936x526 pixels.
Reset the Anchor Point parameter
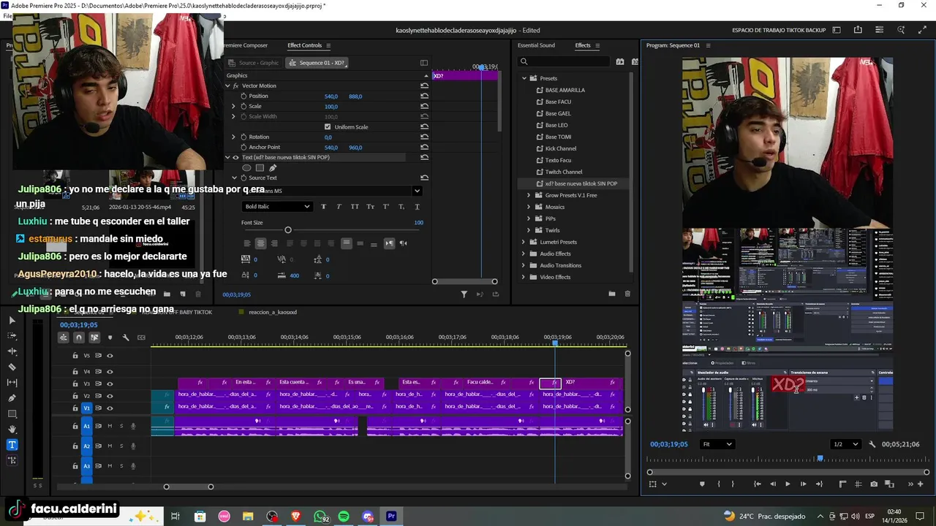click(x=424, y=147)
